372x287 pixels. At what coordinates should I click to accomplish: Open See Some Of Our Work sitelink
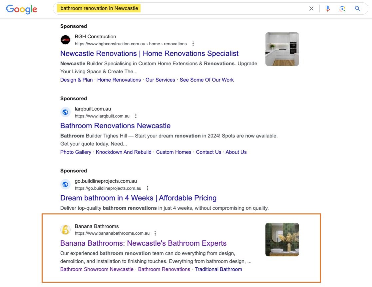click(x=206, y=80)
